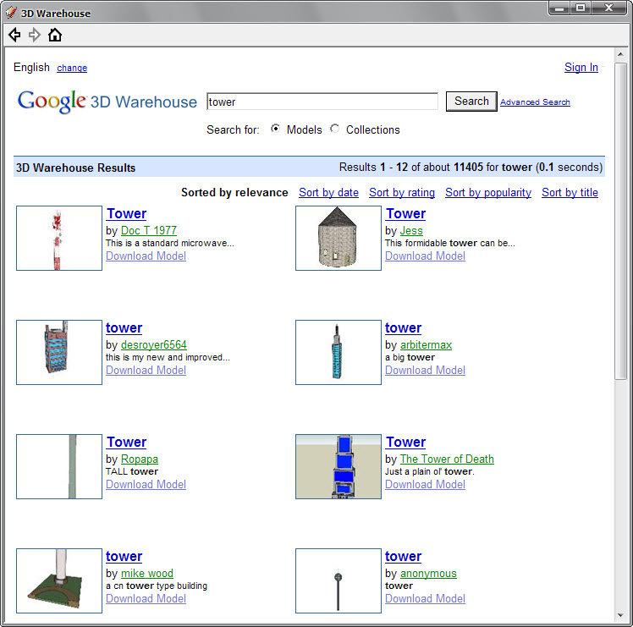The height and width of the screenshot is (627, 633).
Task: Download Model for the standard microwave tower
Action: [x=146, y=256]
